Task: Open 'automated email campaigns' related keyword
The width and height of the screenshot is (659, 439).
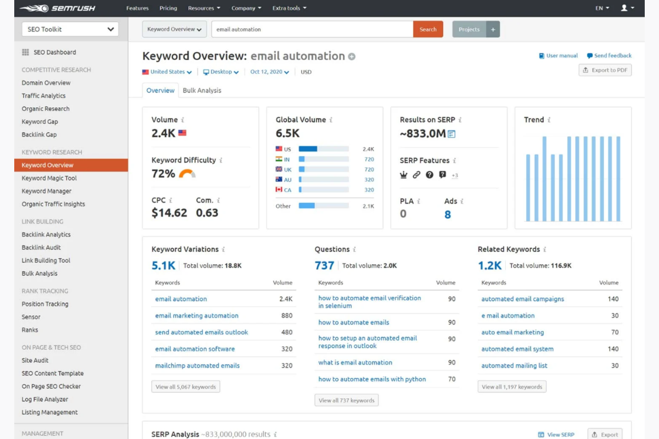Action: (523, 299)
